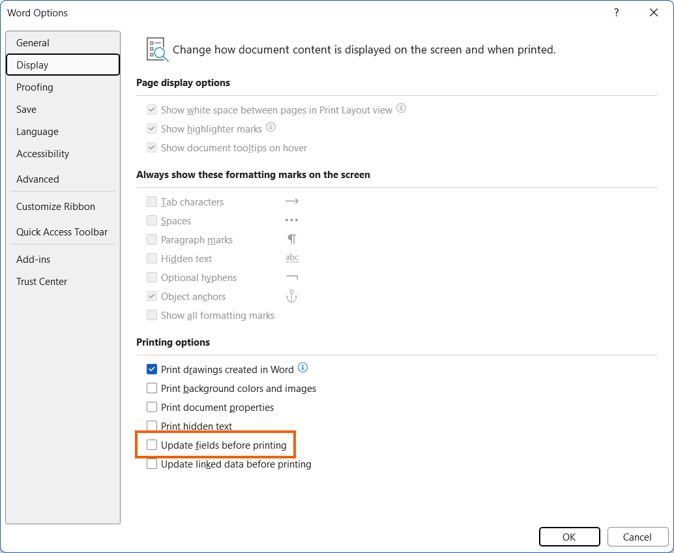Viewport: 674px width, 553px height.
Task: Enable Print background colors and images
Action: click(152, 388)
